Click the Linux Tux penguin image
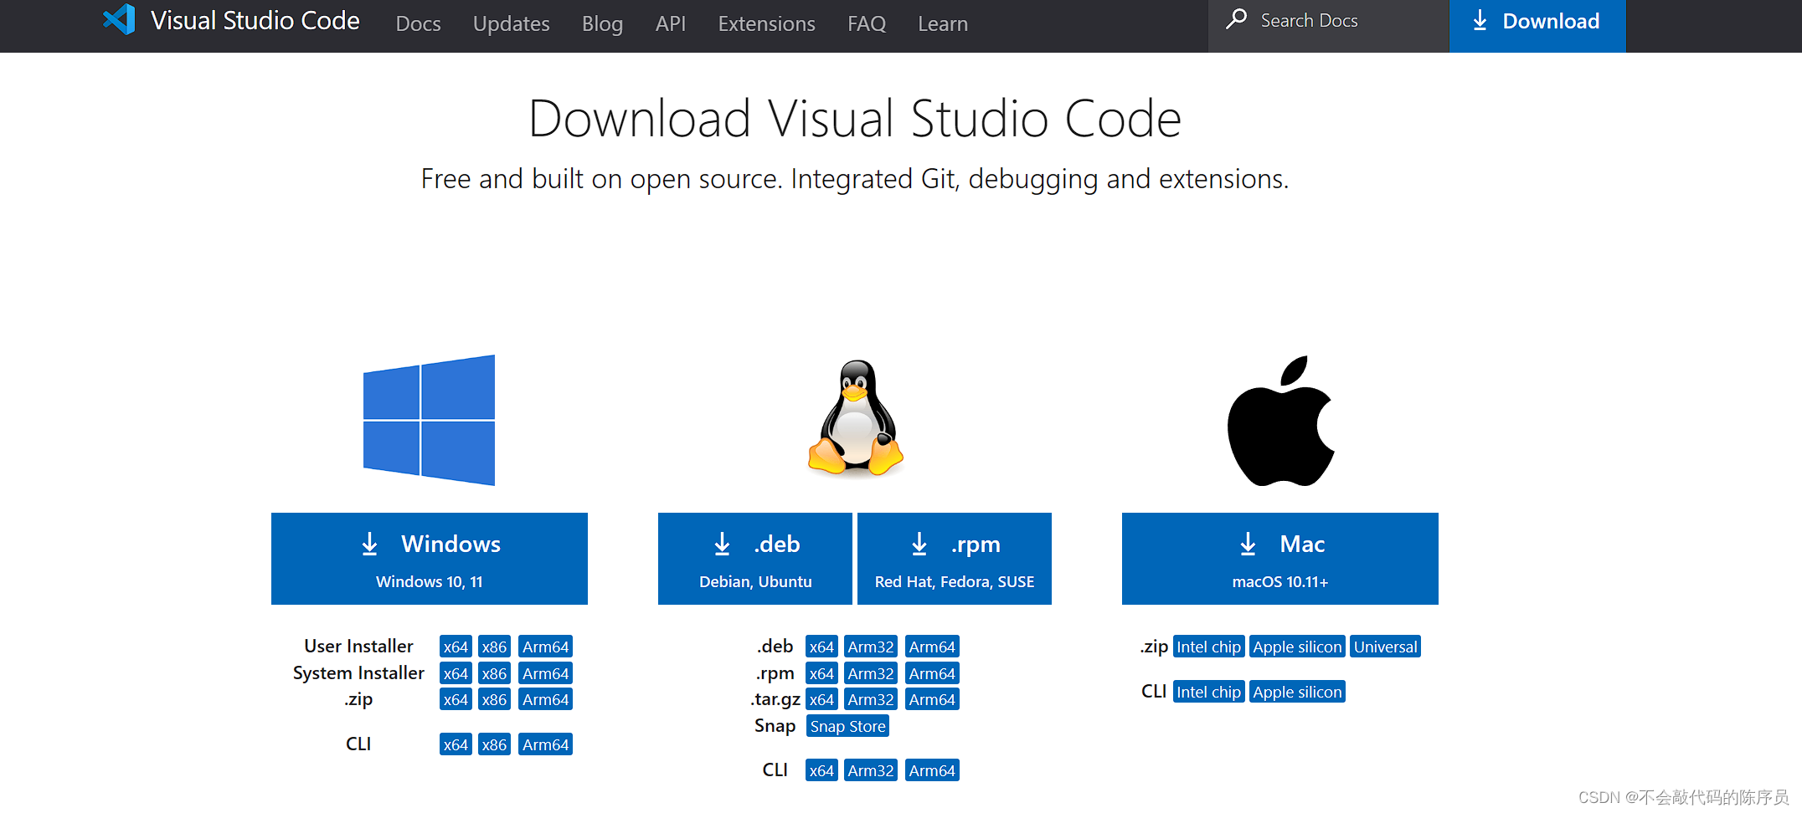 point(855,417)
